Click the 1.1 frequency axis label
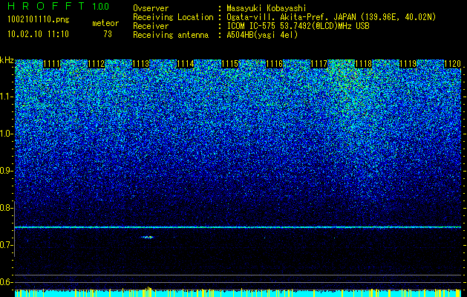The image size is (467, 297). point(6,97)
